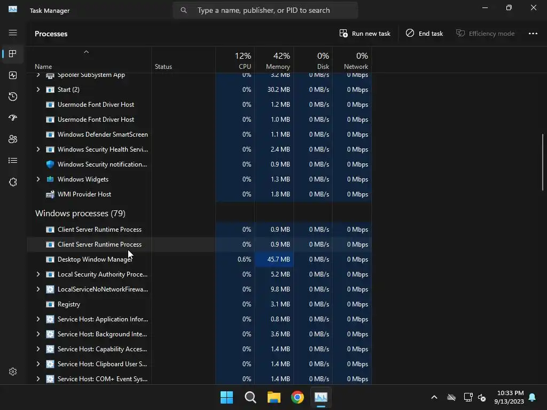Click the vertical scrollbar thumb of process list
This screenshot has height=410, width=547.
[543, 162]
